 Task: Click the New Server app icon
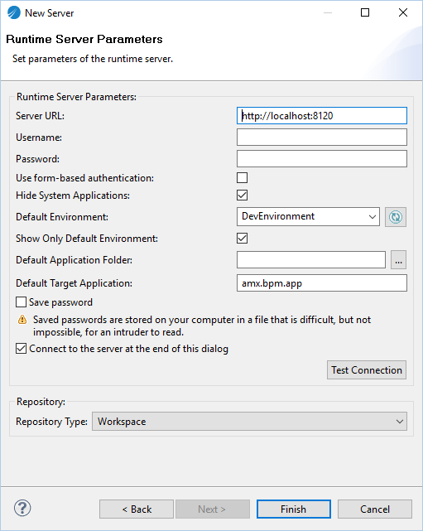click(14, 13)
